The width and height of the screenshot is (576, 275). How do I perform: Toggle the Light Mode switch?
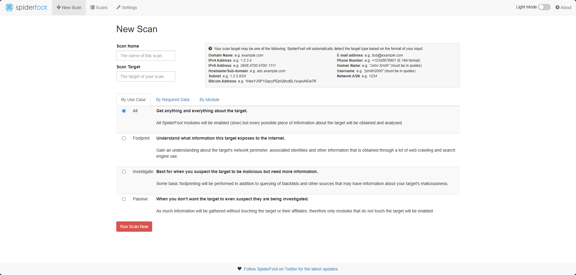click(x=544, y=7)
